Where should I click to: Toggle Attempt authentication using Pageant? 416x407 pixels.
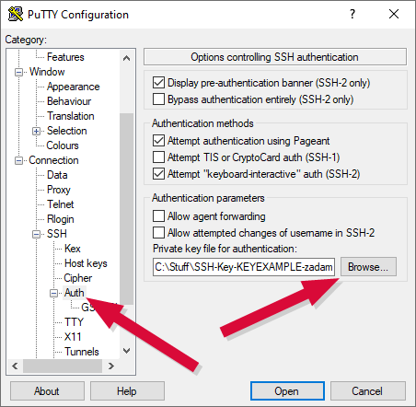point(158,141)
